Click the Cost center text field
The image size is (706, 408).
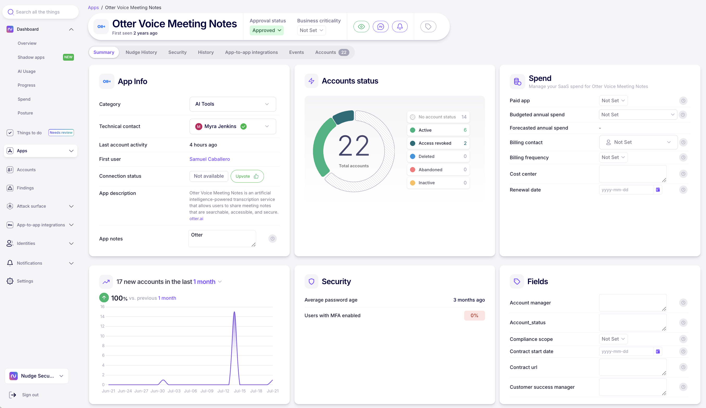pos(633,174)
